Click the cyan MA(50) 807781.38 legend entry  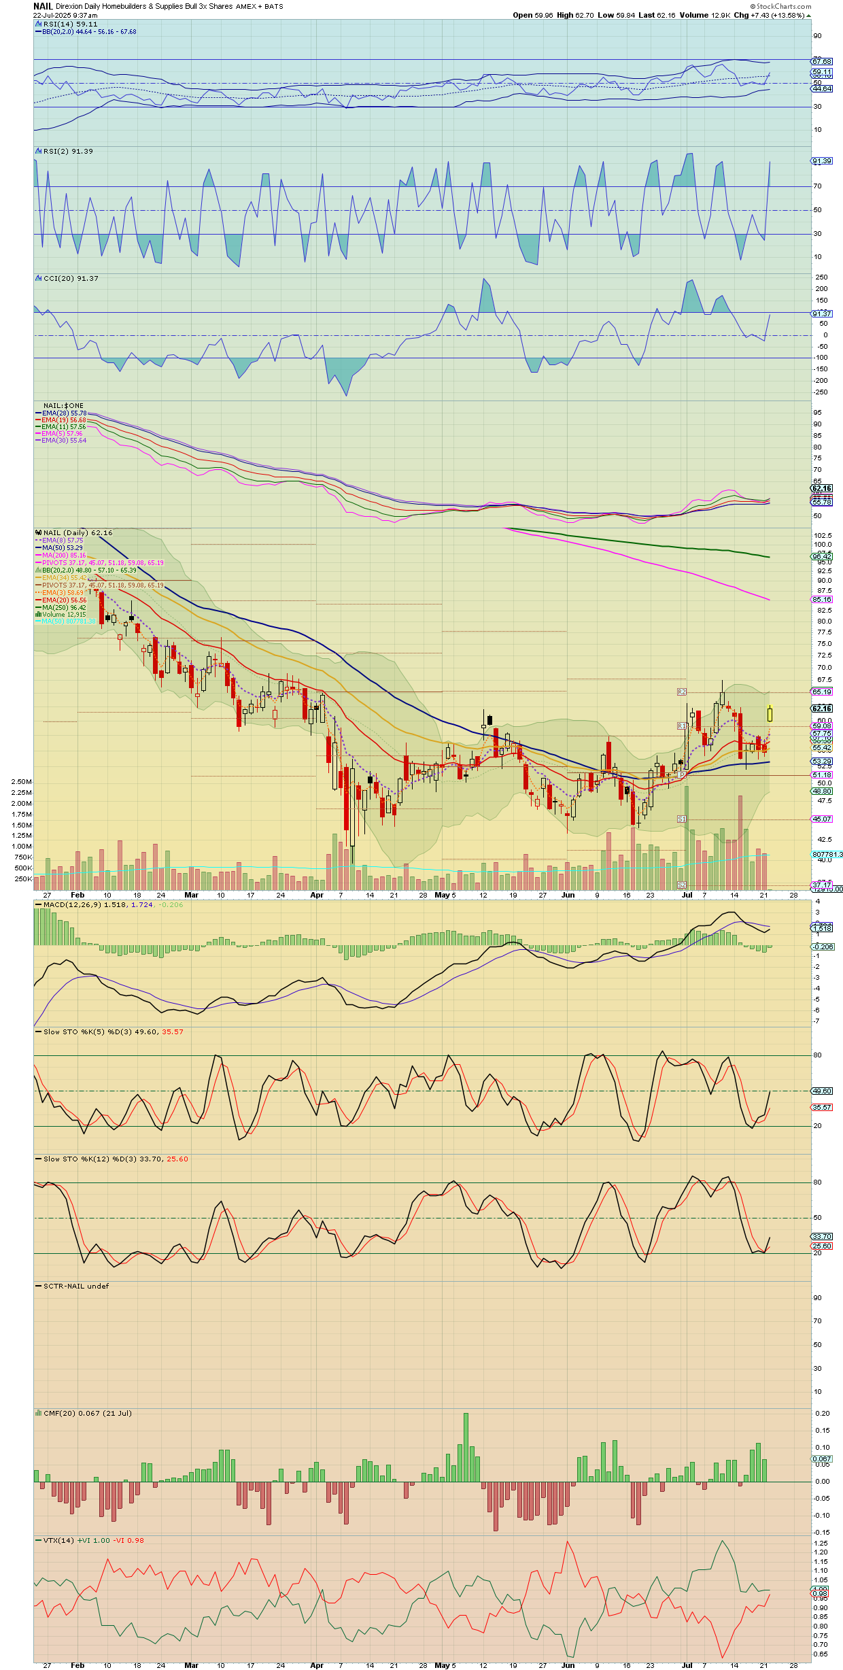click(65, 621)
